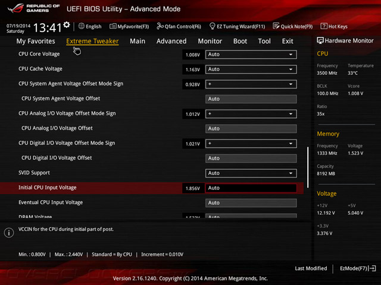The image size is (381, 285).
Task: Click the info circle icon in help area
Action: pos(9,233)
